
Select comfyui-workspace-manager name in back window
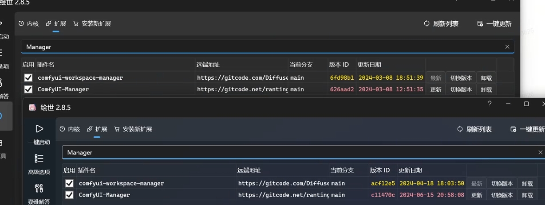tap(80, 78)
